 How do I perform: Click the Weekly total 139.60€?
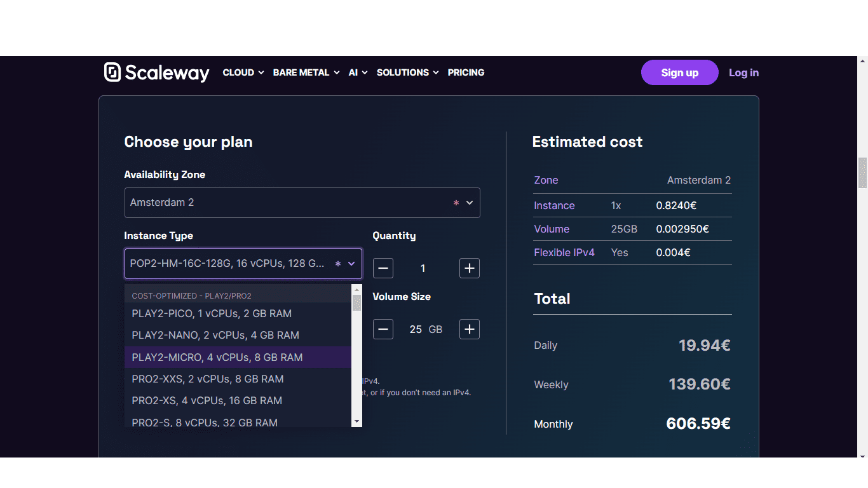coord(700,384)
